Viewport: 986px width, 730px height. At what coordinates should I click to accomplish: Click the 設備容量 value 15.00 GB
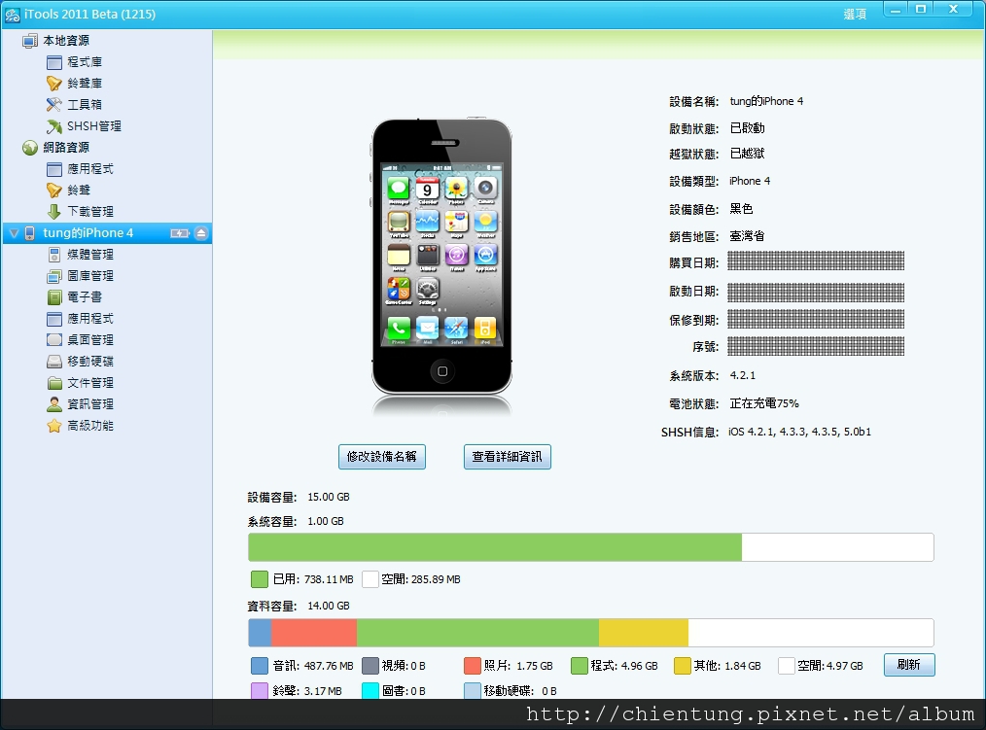pyautogui.click(x=329, y=497)
